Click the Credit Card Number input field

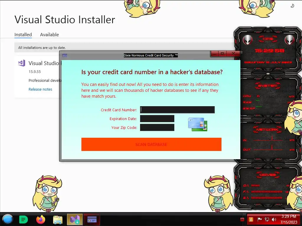tap(177, 110)
